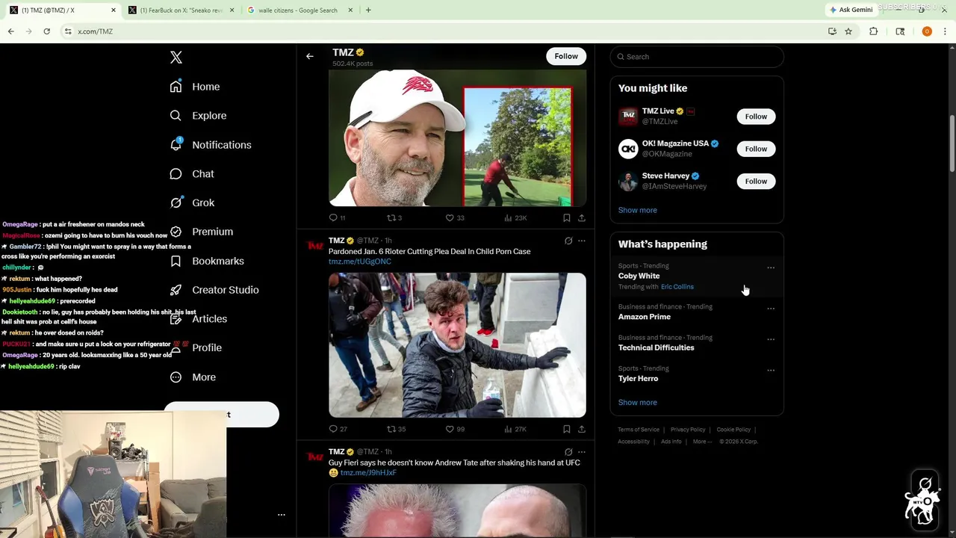Click the Ask Gemini button
Image resolution: width=956 pixels, height=538 pixels.
[x=851, y=10]
